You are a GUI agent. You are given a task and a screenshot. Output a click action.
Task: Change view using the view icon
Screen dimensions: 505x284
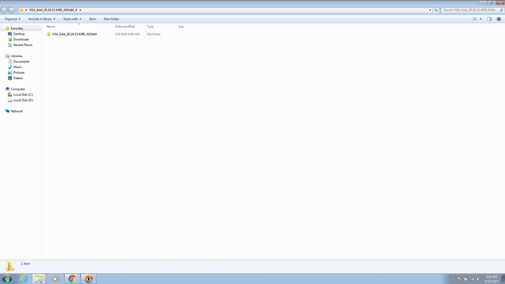point(475,19)
